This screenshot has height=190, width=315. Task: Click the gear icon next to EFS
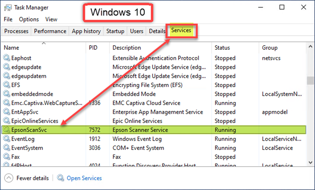point(6,85)
